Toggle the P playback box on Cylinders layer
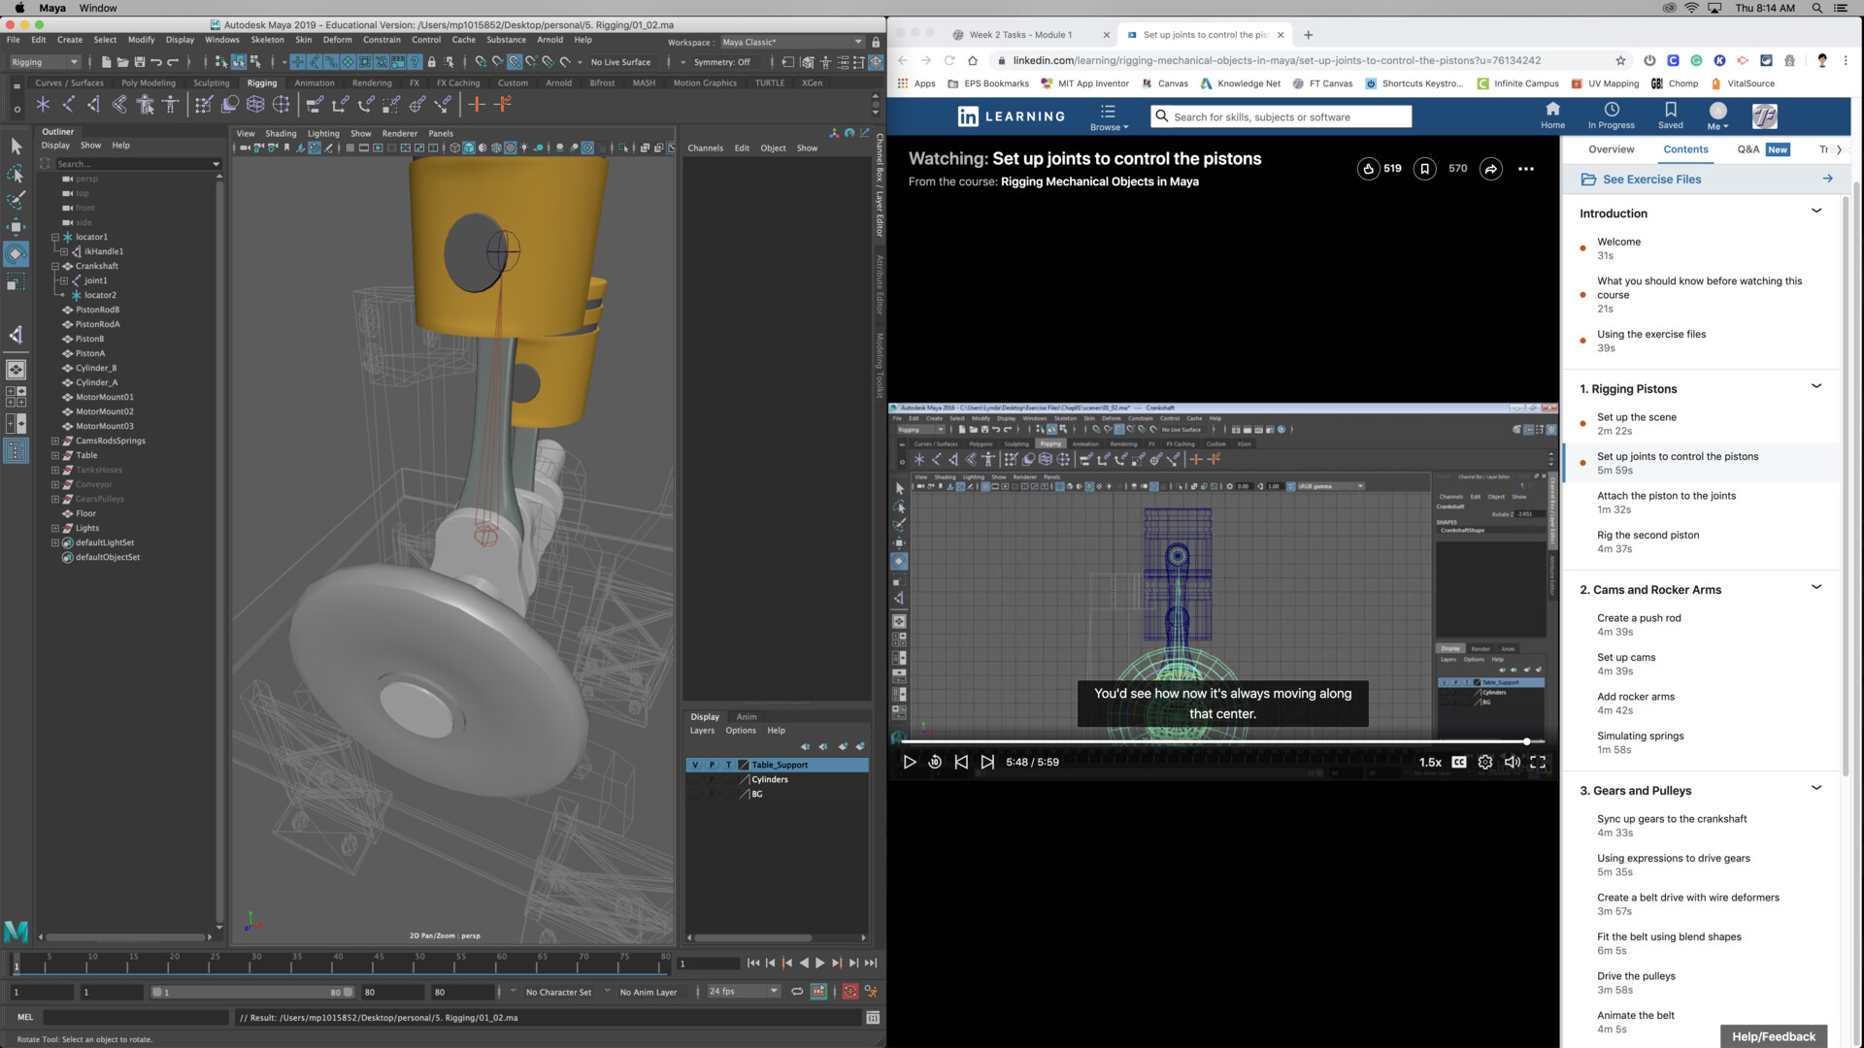The height and width of the screenshot is (1048, 1864). point(712,780)
